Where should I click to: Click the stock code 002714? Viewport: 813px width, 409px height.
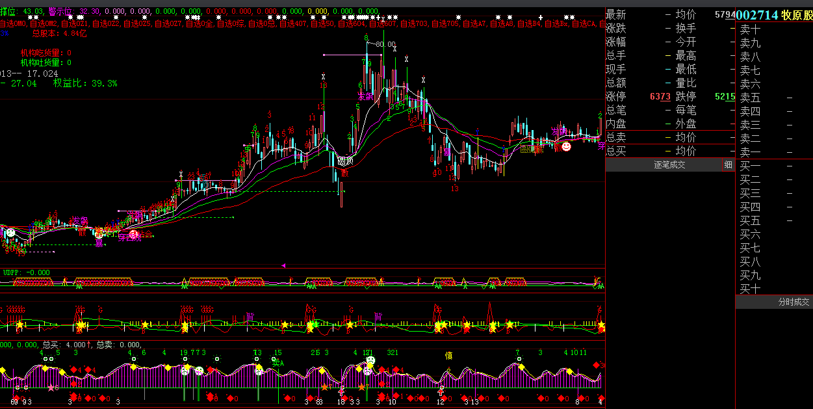tap(757, 15)
